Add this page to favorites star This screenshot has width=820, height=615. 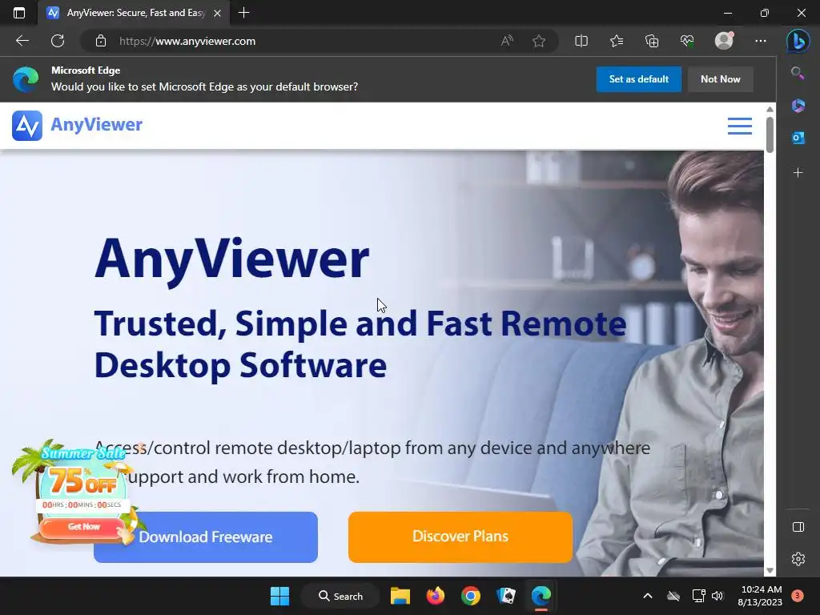coord(539,41)
